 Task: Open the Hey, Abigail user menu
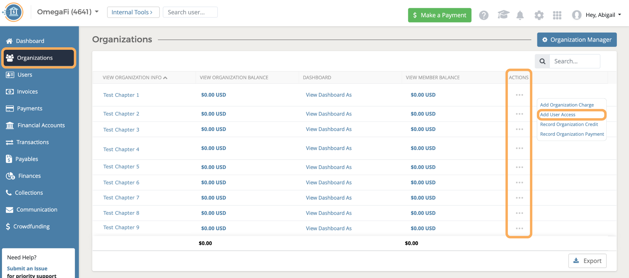[x=597, y=15]
